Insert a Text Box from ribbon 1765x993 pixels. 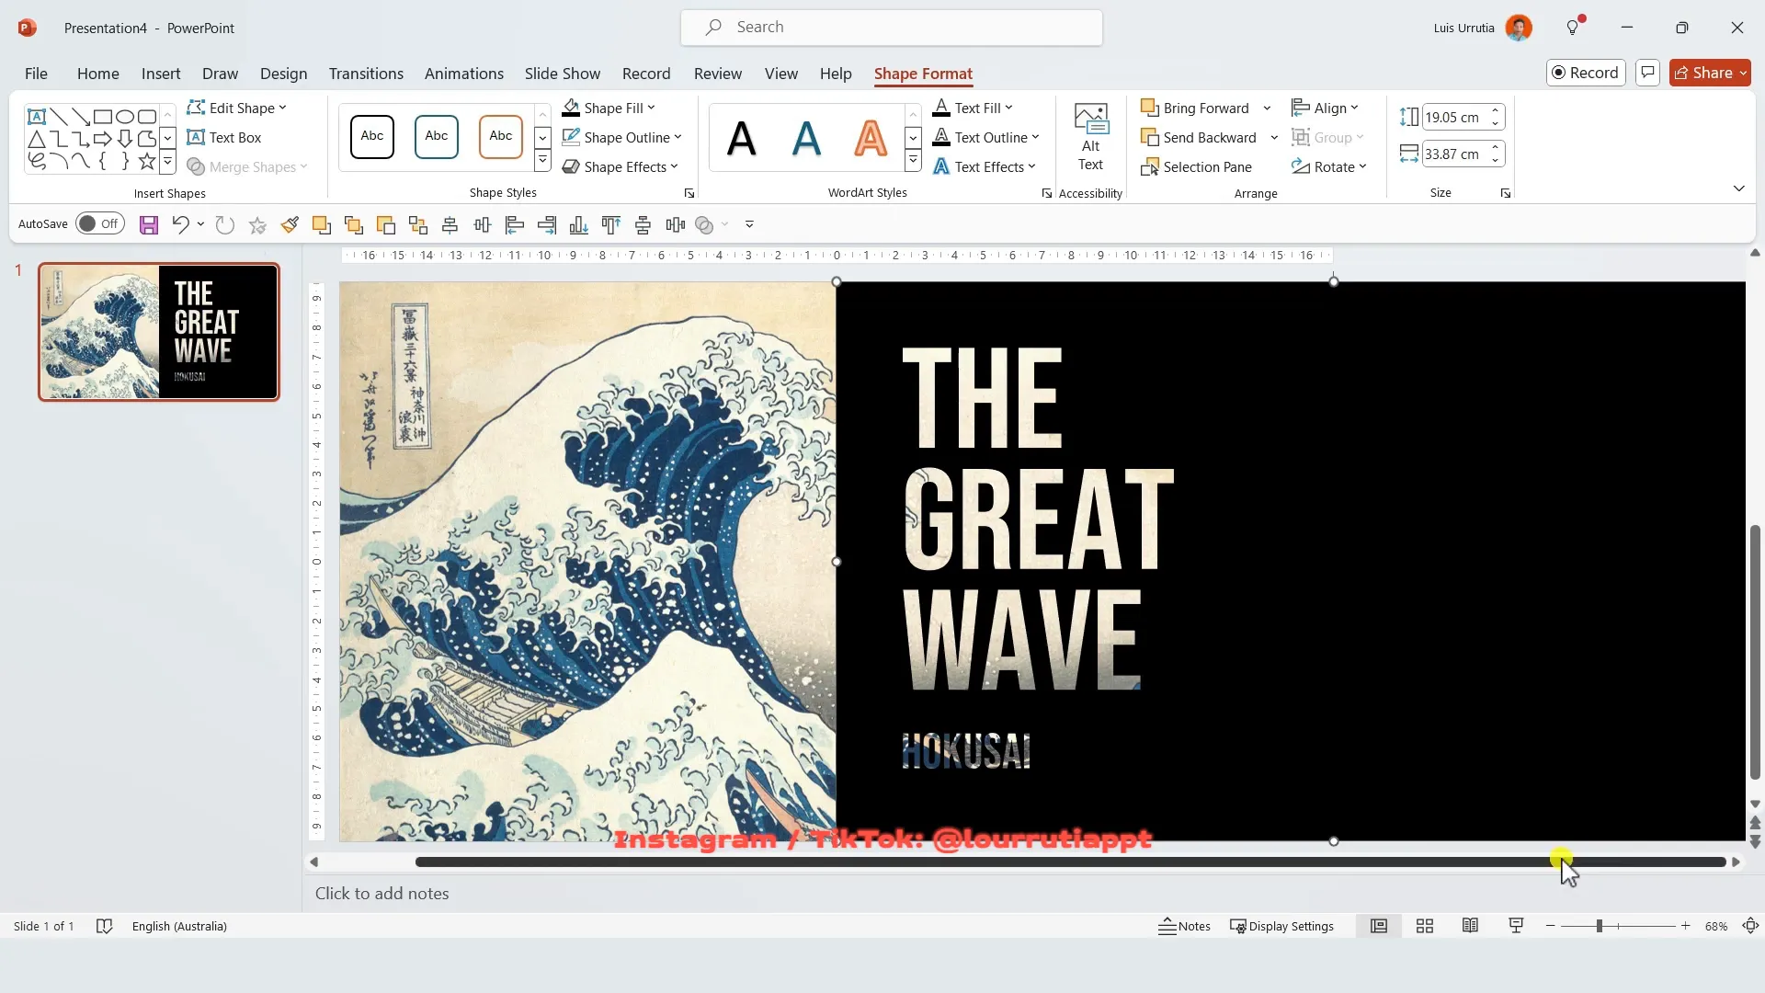click(224, 137)
